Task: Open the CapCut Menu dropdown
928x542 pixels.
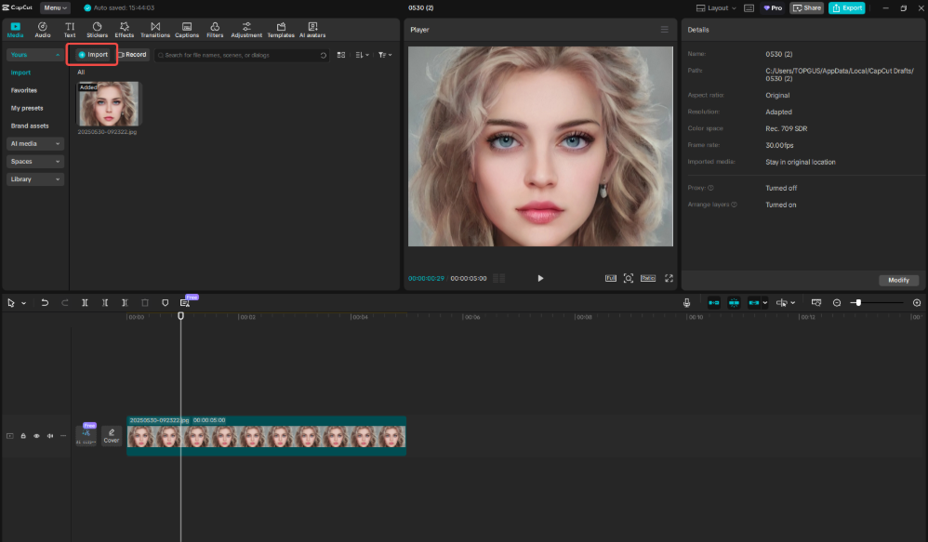Action: [x=55, y=7]
